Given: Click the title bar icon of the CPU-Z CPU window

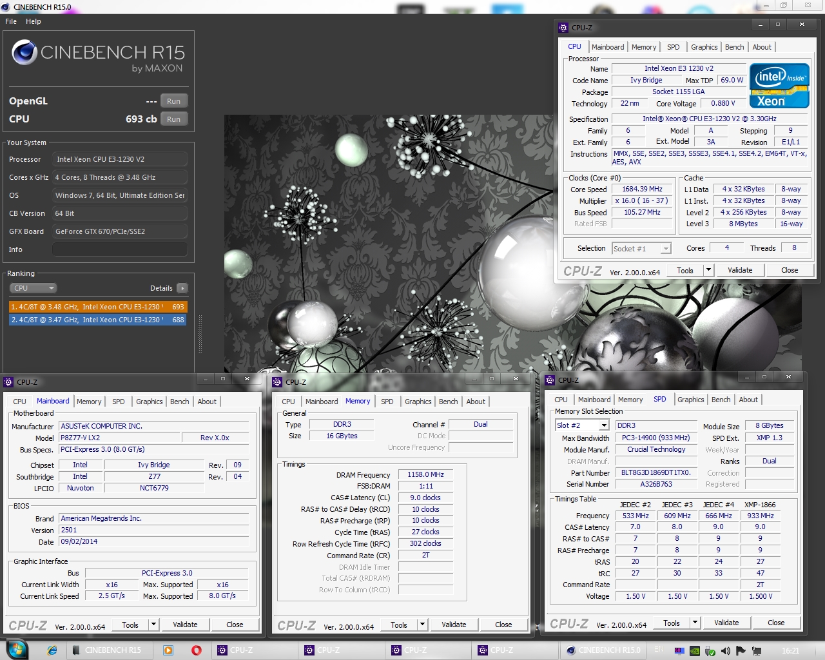Looking at the screenshot, I should (564, 28).
